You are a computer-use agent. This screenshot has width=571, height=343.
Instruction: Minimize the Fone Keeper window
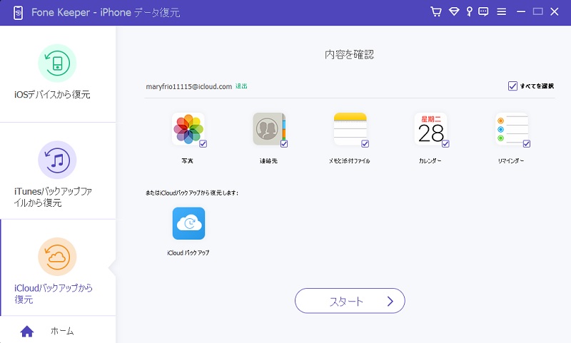[x=521, y=12]
